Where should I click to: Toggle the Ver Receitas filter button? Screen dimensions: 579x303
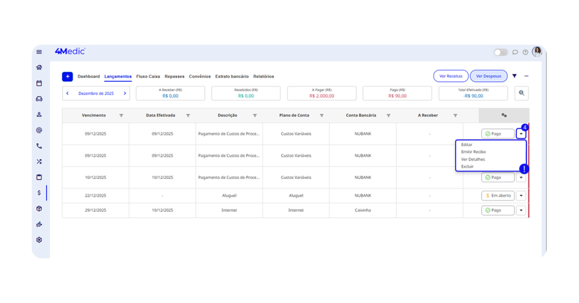point(451,76)
